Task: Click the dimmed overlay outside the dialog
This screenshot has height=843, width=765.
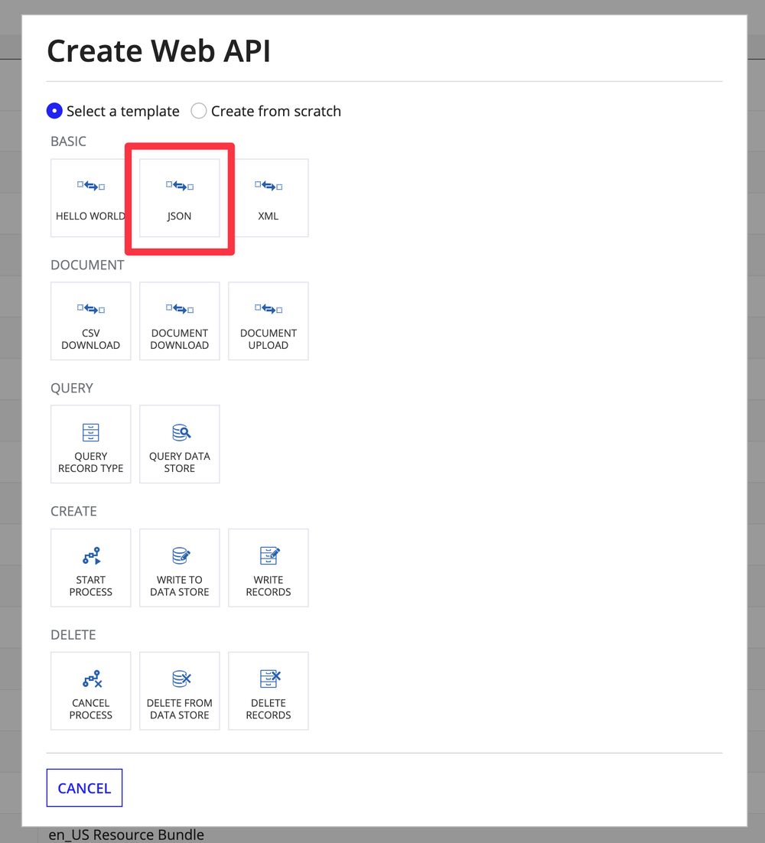Action: pyautogui.click(x=757, y=421)
